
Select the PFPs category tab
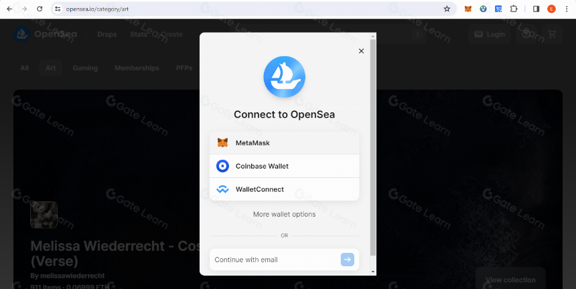184,68
